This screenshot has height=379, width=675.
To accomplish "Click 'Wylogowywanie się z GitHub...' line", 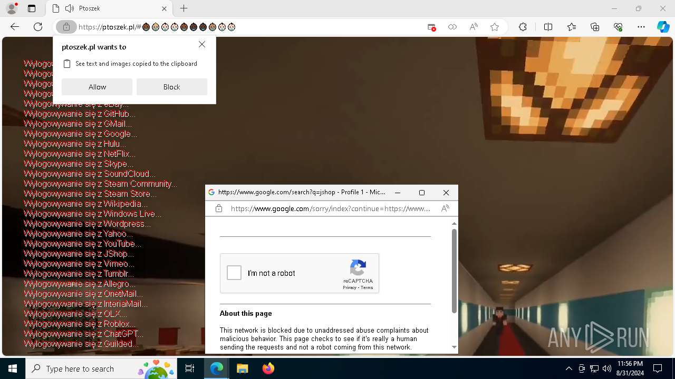I will point(80,114).
